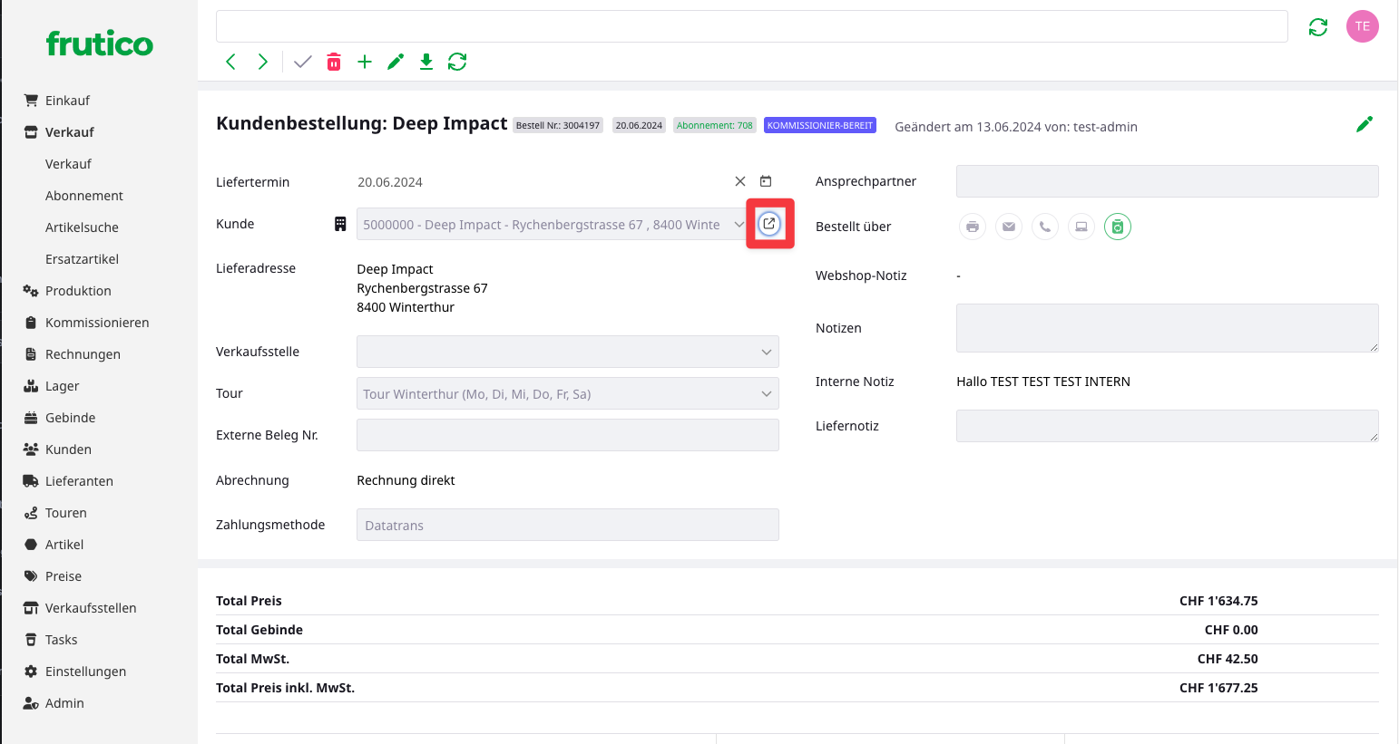
Task: Toggle the printer option under Bestellt über
Action: tap(973, 227)
